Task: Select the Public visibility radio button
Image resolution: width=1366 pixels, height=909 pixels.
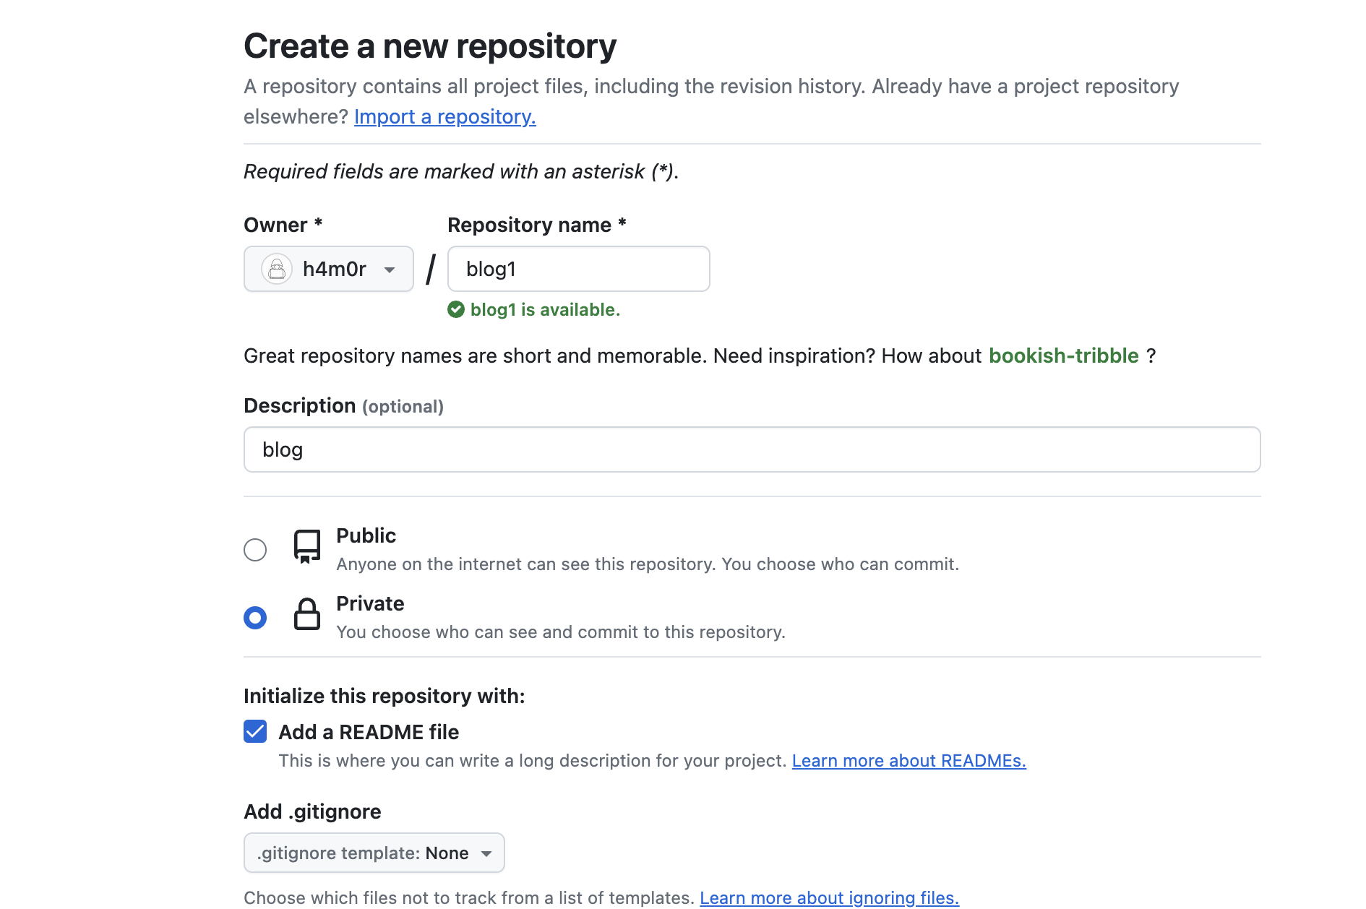Action: pyautogui.click(x=255, y=550)
